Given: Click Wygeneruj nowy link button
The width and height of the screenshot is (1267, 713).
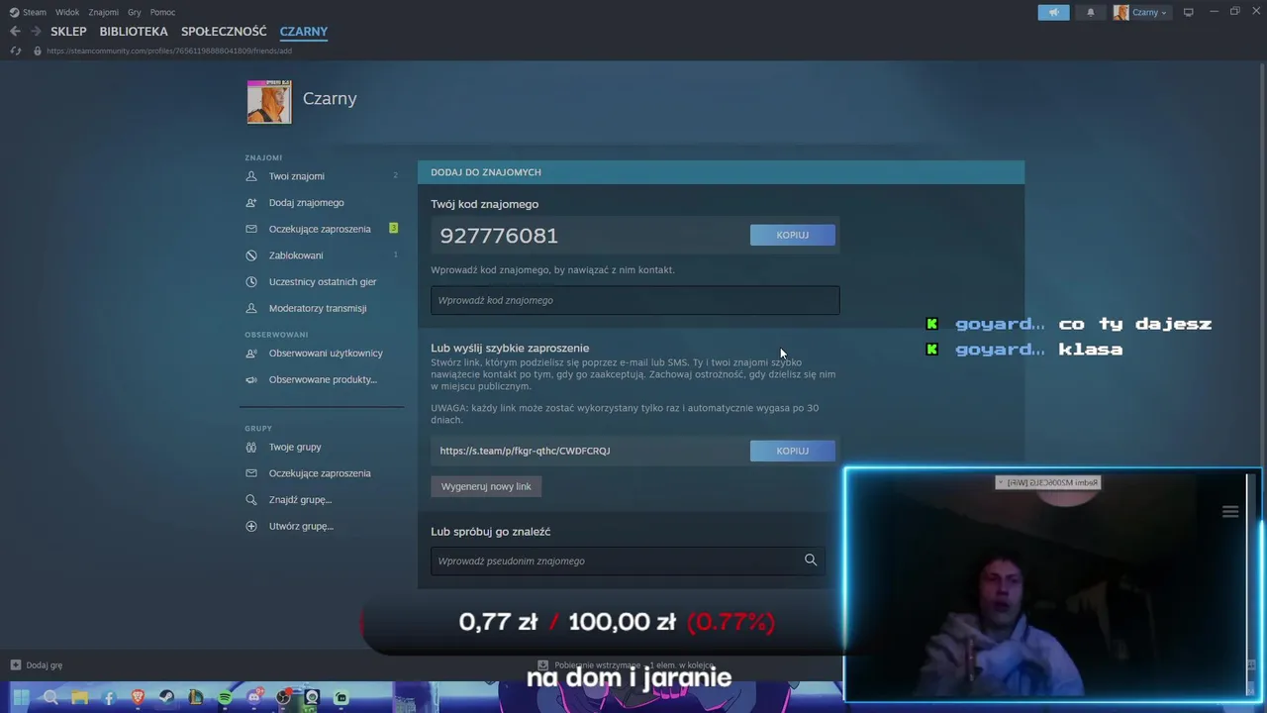Looking at the screenshot, I should [x=486, y=486].
